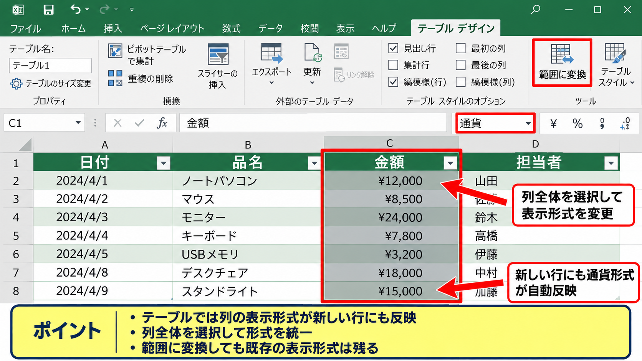Click テーブルのサイズ変更 gear icon

16,84
